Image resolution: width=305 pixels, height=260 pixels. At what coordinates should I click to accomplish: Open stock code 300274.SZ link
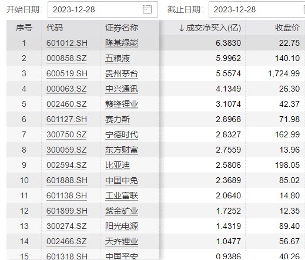pyautogui.click(x=66, y=226)
